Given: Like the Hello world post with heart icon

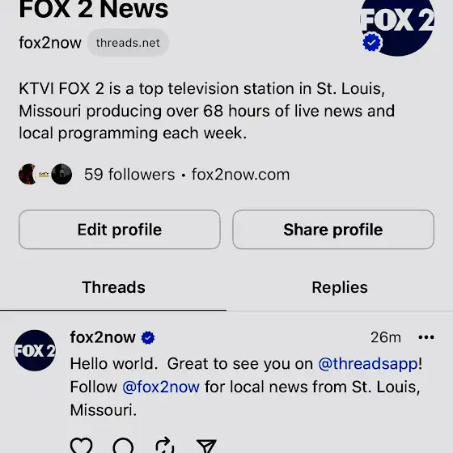Looking at the screenshot, I should coord(81,446).
